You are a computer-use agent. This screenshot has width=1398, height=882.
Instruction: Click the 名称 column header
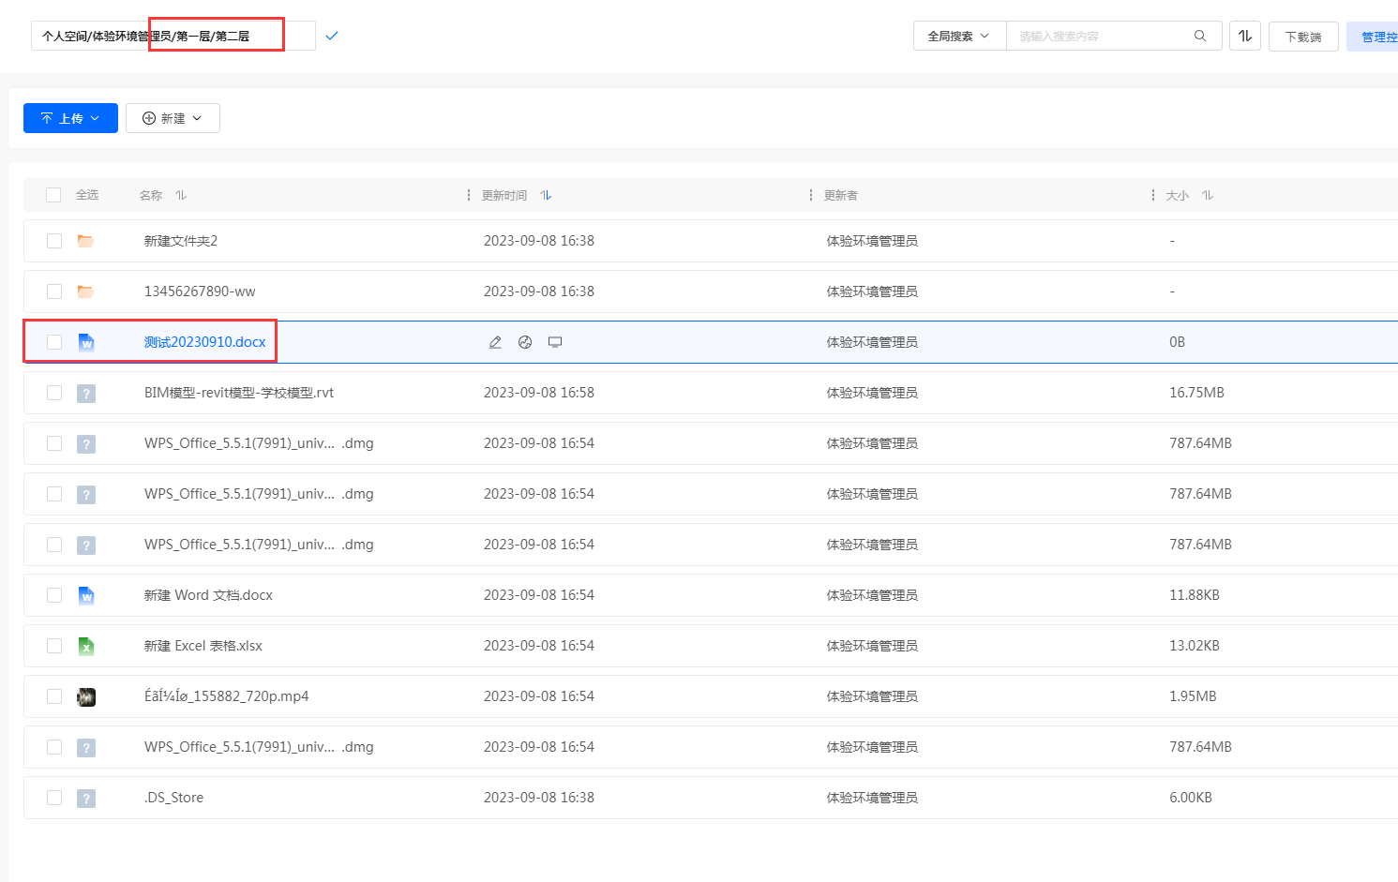[x=151, y=195]
